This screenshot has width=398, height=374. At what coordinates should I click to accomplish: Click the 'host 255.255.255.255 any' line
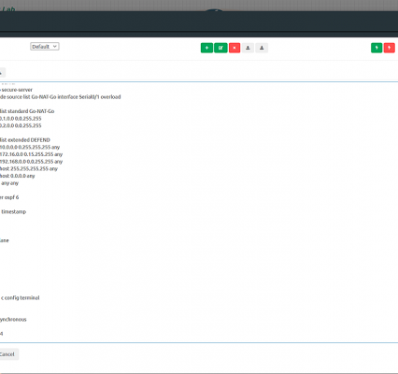29,168
